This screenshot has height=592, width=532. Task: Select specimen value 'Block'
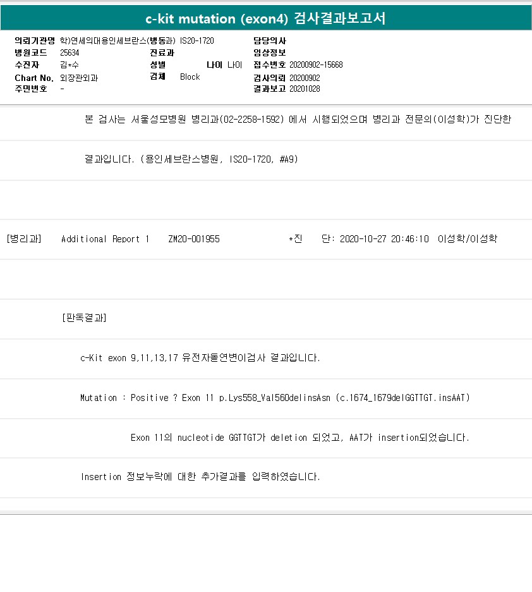[x=190, y=77]
